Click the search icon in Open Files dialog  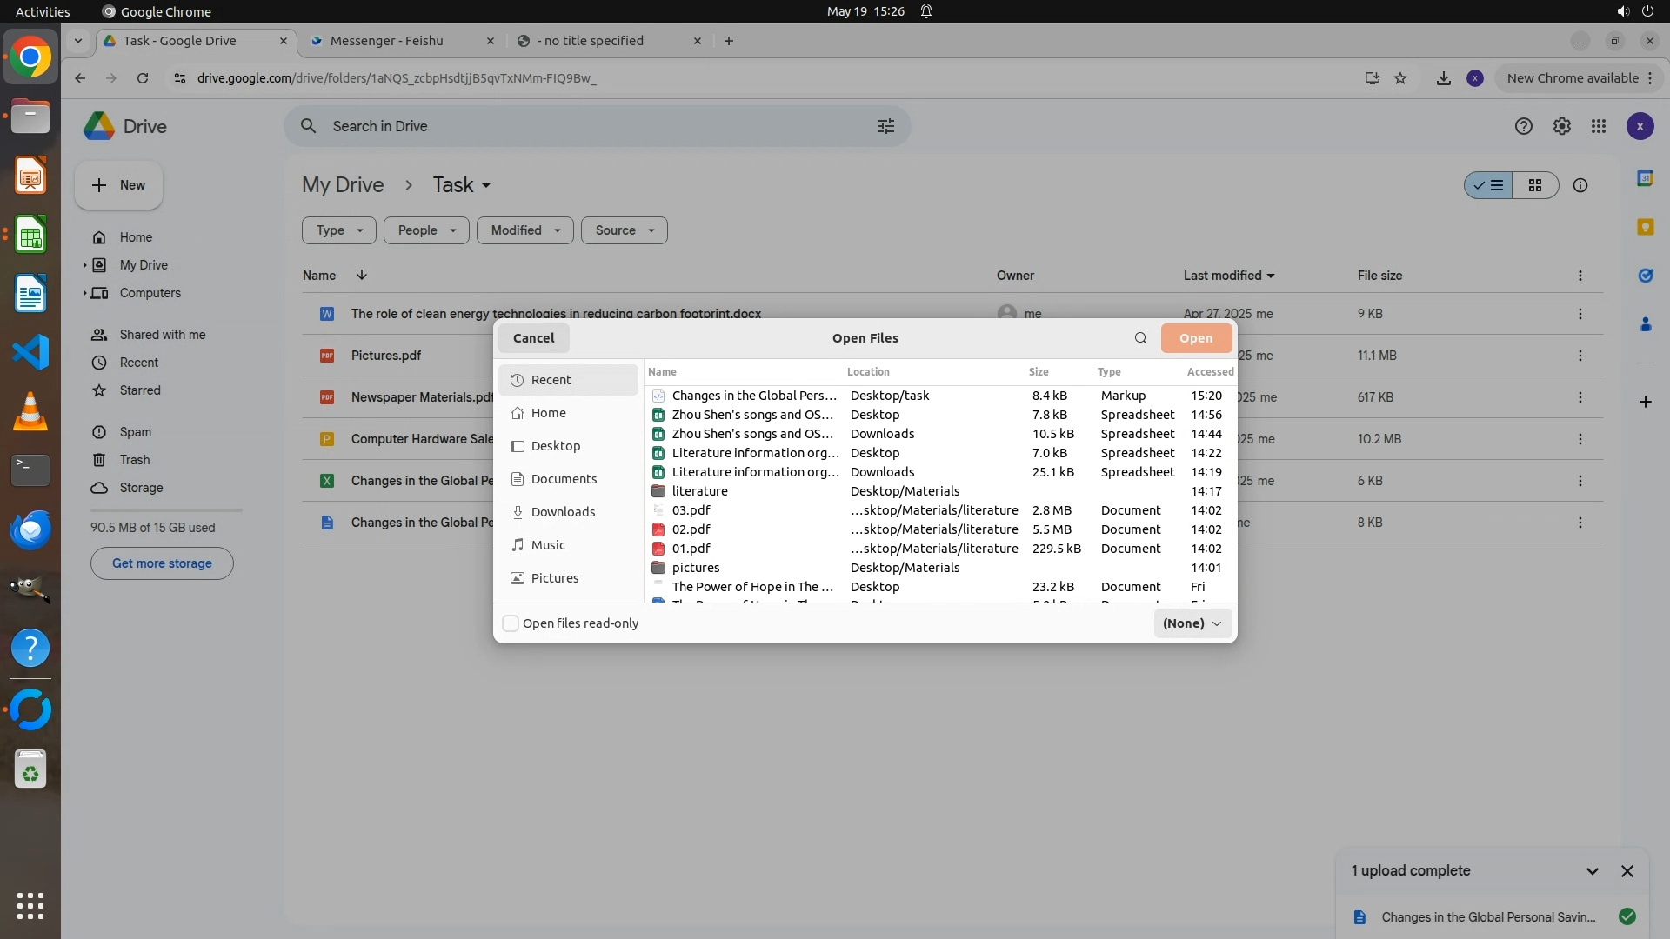(1140, 338)
